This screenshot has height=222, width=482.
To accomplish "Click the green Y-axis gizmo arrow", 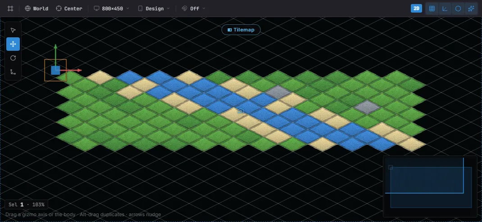I will pyautogui.click(x=56, y=54).
